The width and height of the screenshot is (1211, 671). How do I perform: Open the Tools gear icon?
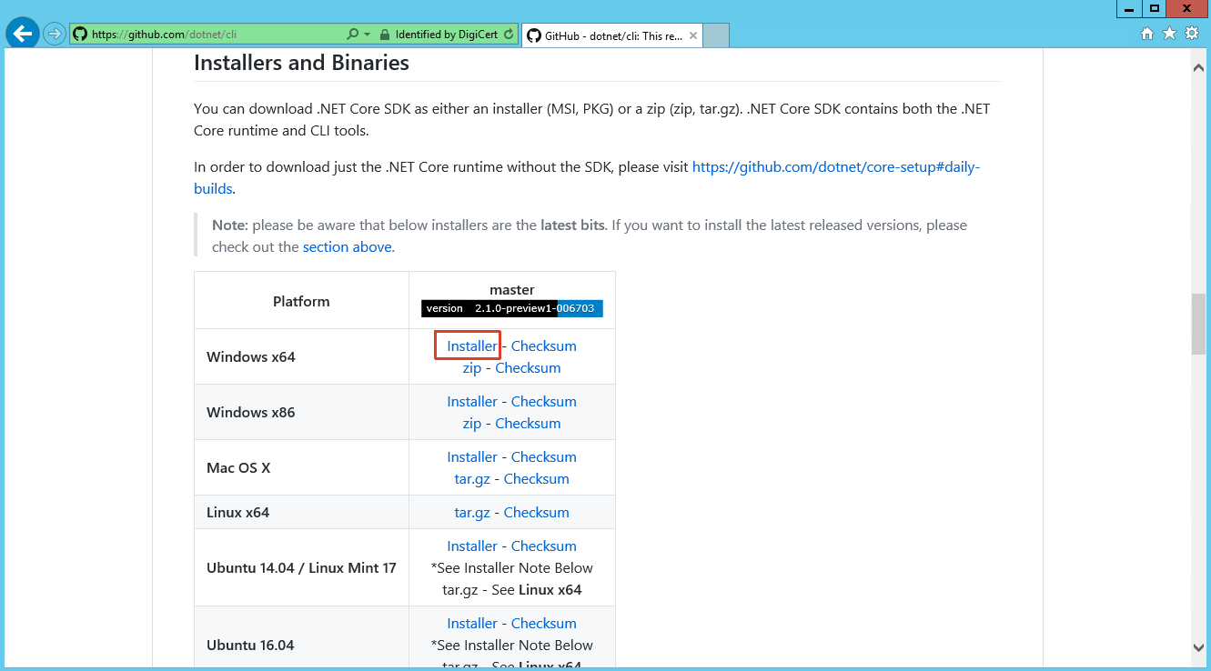tap(1192, 34)
